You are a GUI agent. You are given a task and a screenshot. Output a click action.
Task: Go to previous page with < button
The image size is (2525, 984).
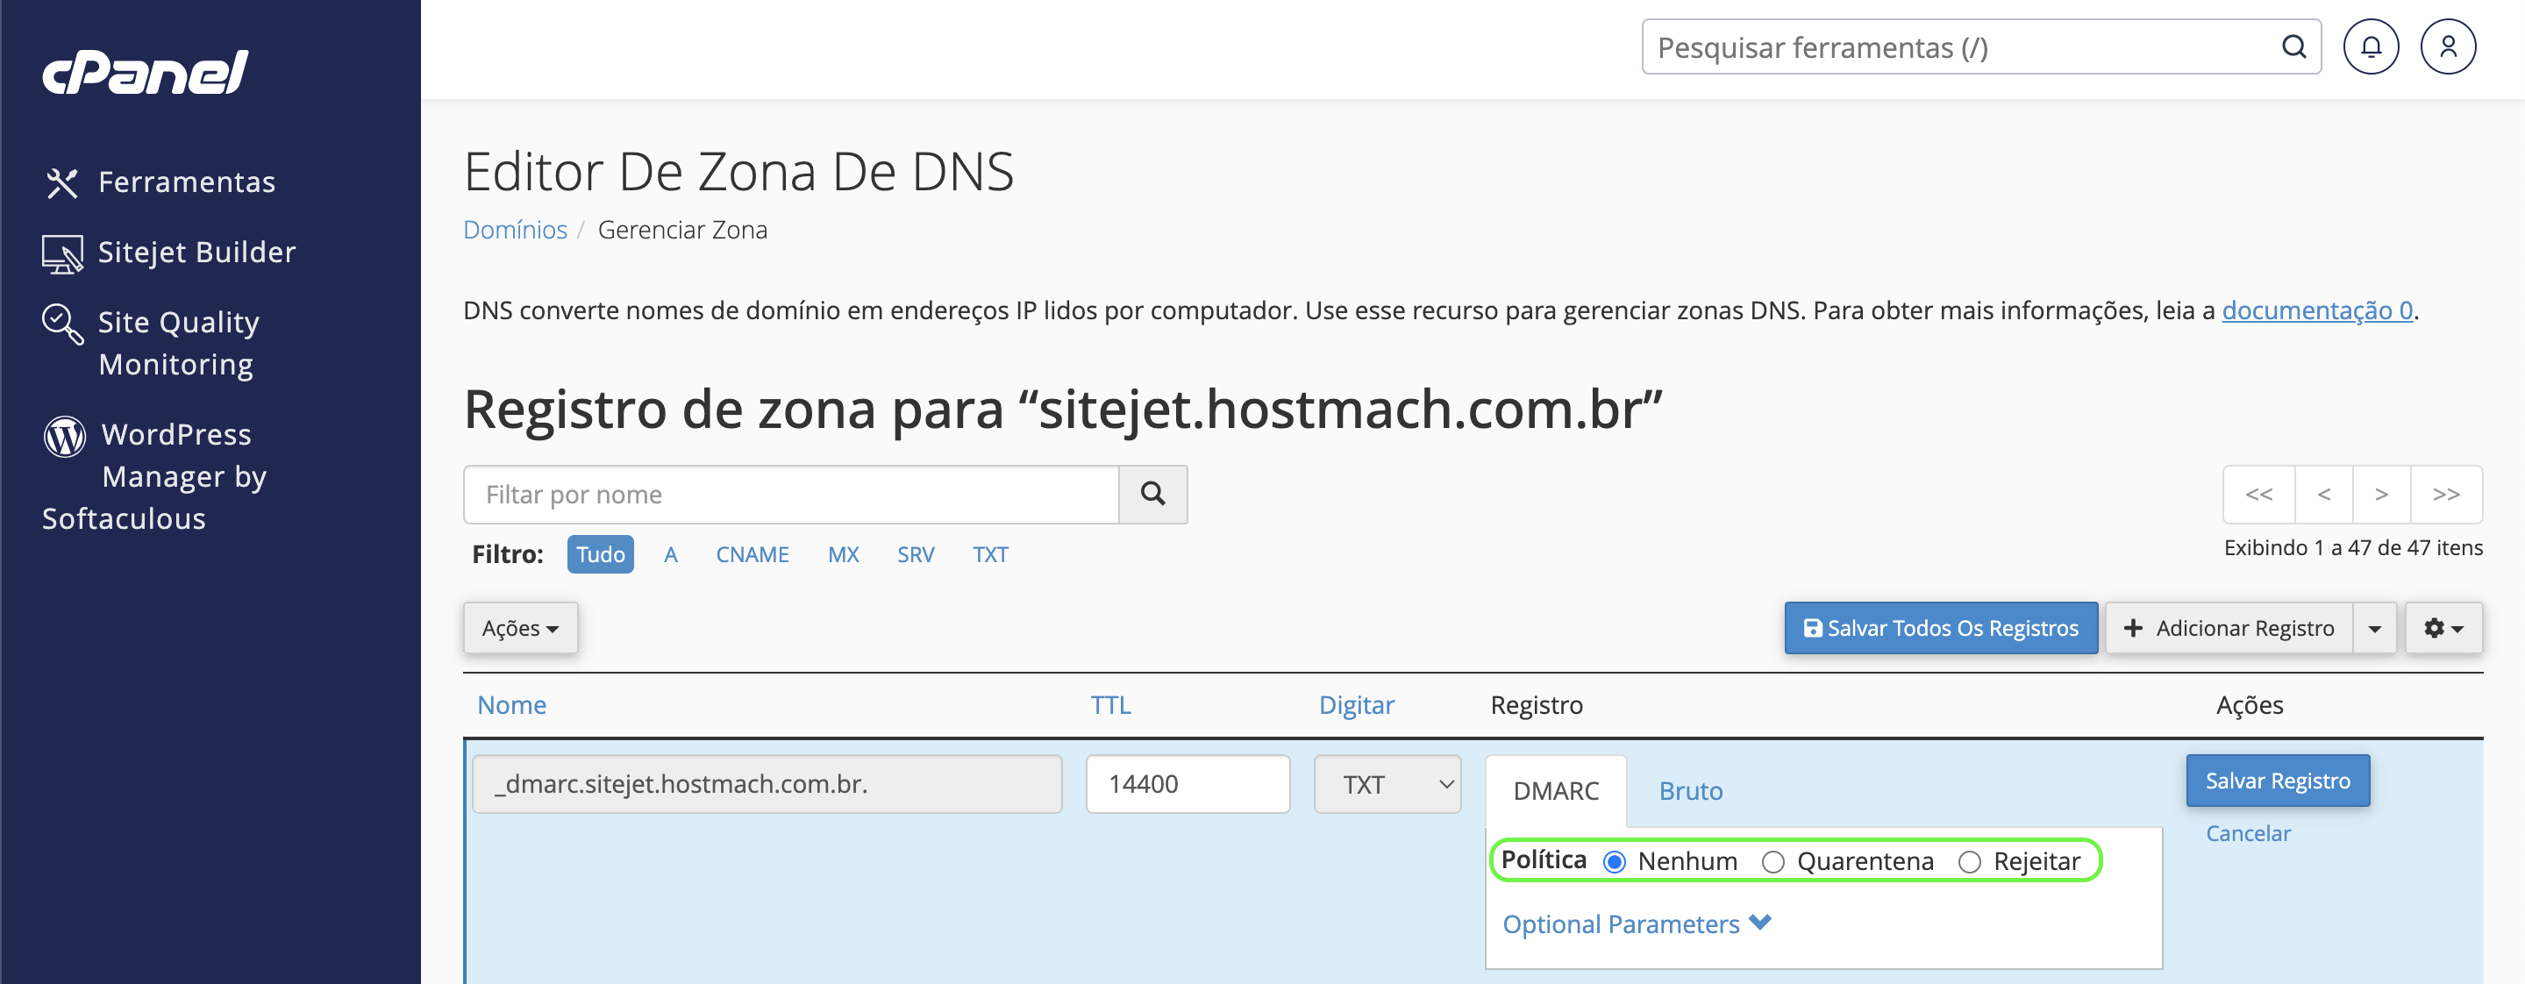point(2323,494)
